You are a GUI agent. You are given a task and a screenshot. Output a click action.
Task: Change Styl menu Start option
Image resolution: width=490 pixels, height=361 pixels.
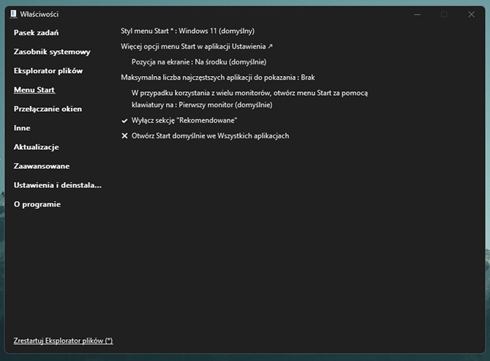(187, 31)
